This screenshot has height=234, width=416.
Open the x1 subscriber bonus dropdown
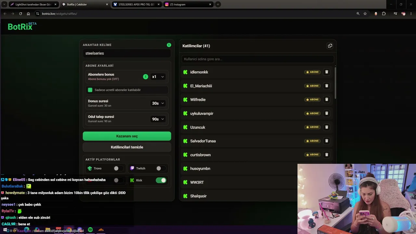point(158,77)
